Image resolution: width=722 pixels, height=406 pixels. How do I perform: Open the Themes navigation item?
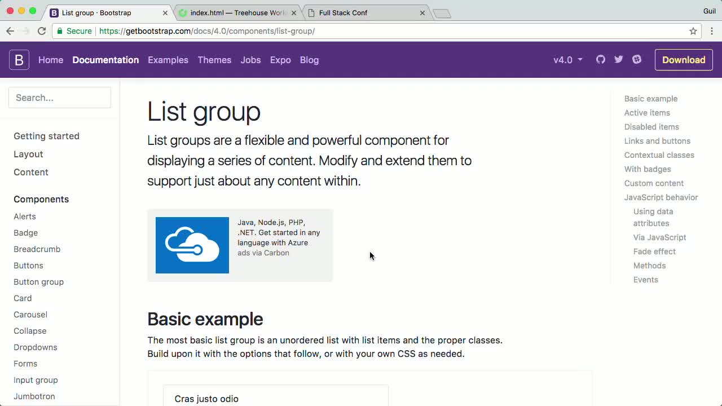(214, 59)
